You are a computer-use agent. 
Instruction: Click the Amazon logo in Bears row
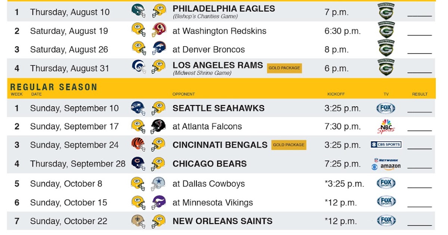pos(391,166)
